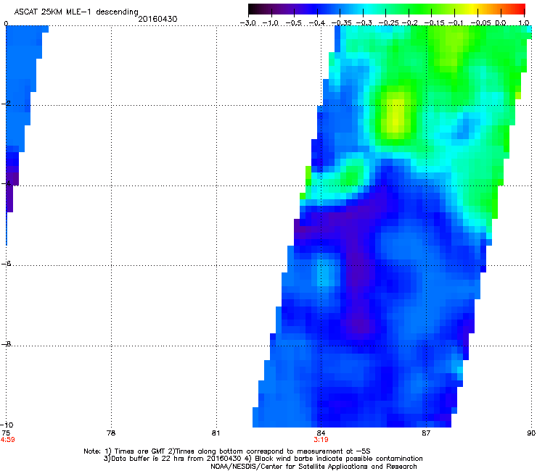Click the -0.15 color bar label
Screen dimensions: 537x471
[x=434, y=23]
